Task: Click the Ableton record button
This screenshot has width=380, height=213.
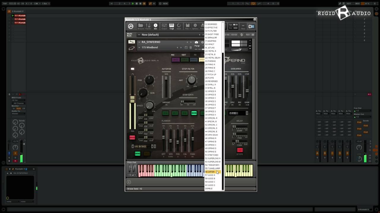Action: point(140,4)
